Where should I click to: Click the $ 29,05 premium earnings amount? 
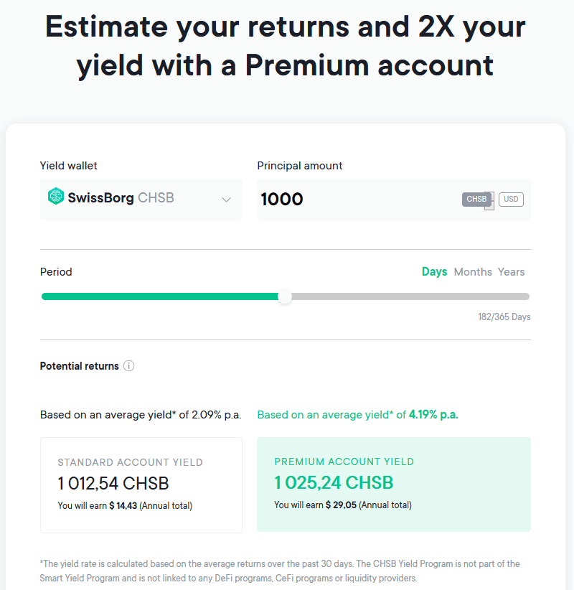coord(341,505)
